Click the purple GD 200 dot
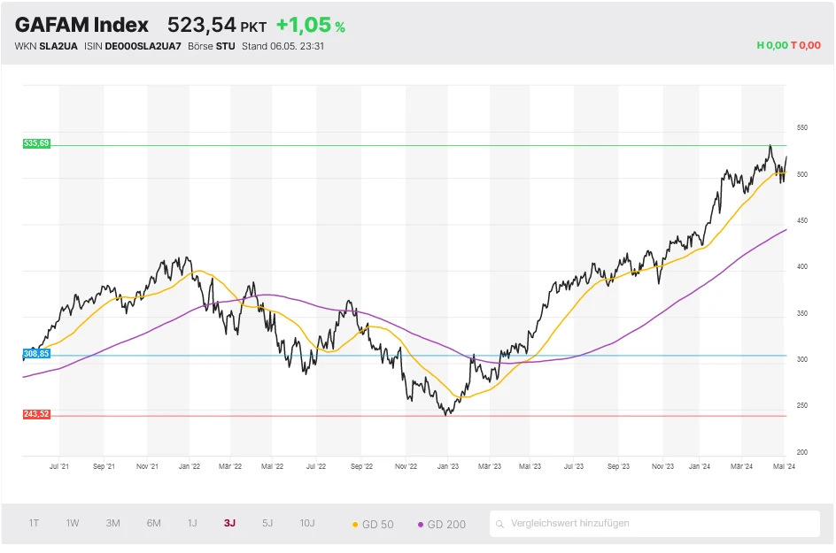Screen dimensions: 836x553 420,525
